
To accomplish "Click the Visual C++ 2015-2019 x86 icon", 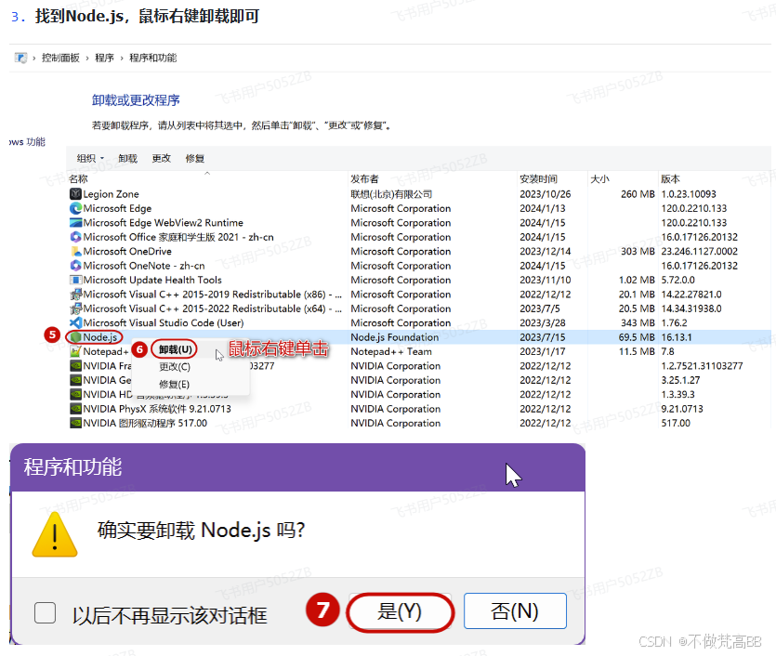I will coord(75,295).
